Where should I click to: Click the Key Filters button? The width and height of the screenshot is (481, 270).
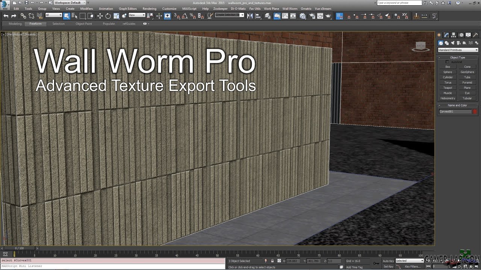pyautogui.click(x=413, y=267)
